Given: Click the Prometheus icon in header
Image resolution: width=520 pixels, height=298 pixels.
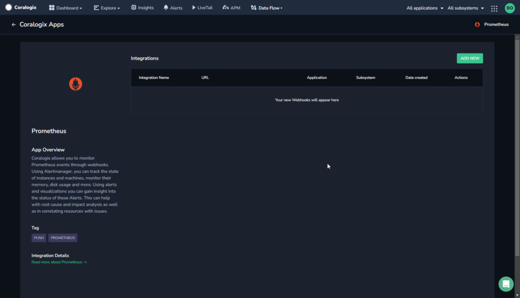Looking at the screenshot, I should click(x=477, y=24).
